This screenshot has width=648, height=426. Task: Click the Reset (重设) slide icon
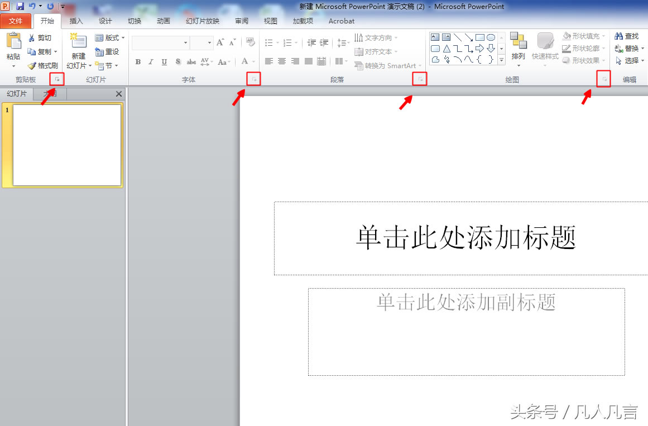point(99,52)
